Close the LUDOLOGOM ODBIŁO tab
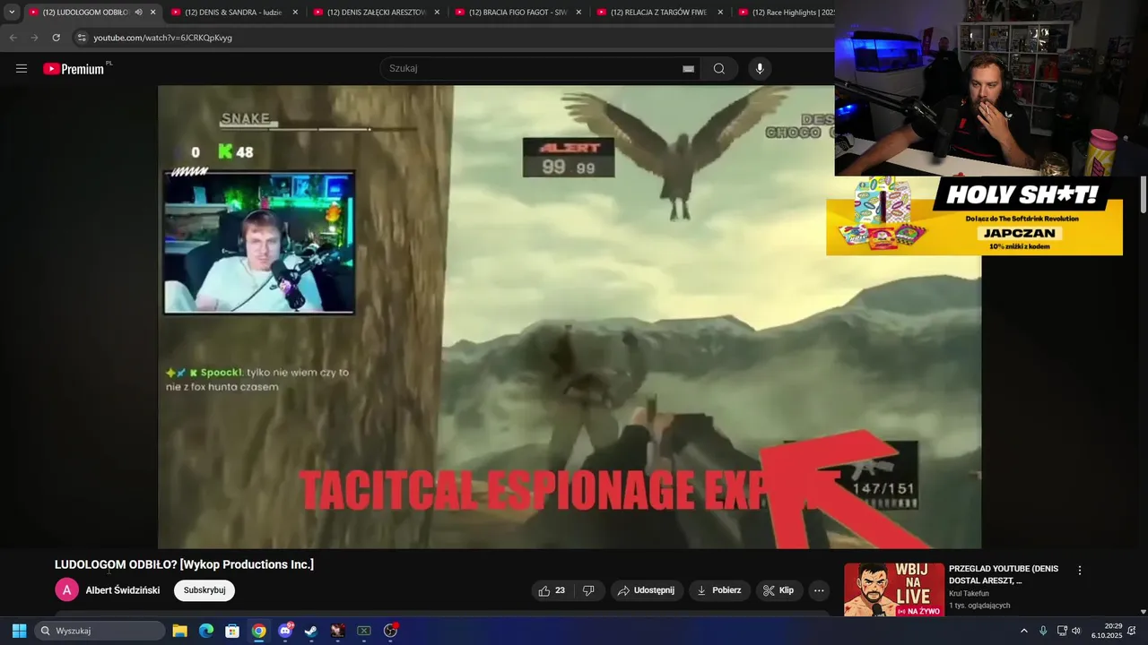This screenshot has width=1148, height=645. tap(153, 13)
